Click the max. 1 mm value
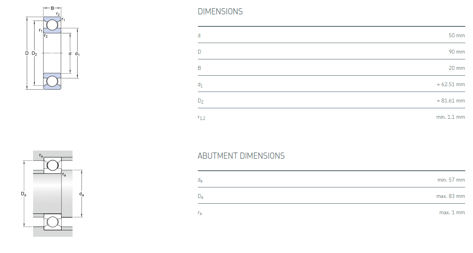The height and width of the screenshot is (253, 473). pyautogui.click(x=452, y=212)
